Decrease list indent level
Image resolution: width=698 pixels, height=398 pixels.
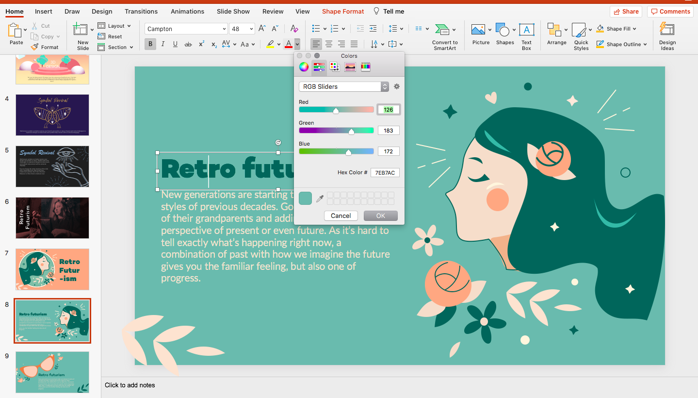coord(360,29)
